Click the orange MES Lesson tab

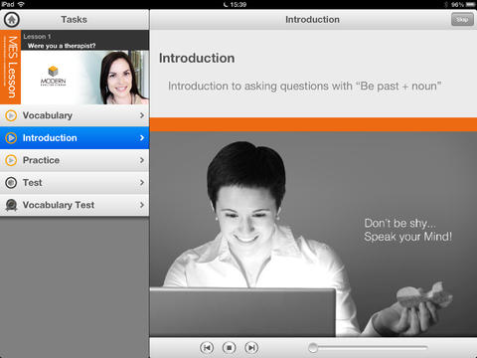[x=10, y=68]
